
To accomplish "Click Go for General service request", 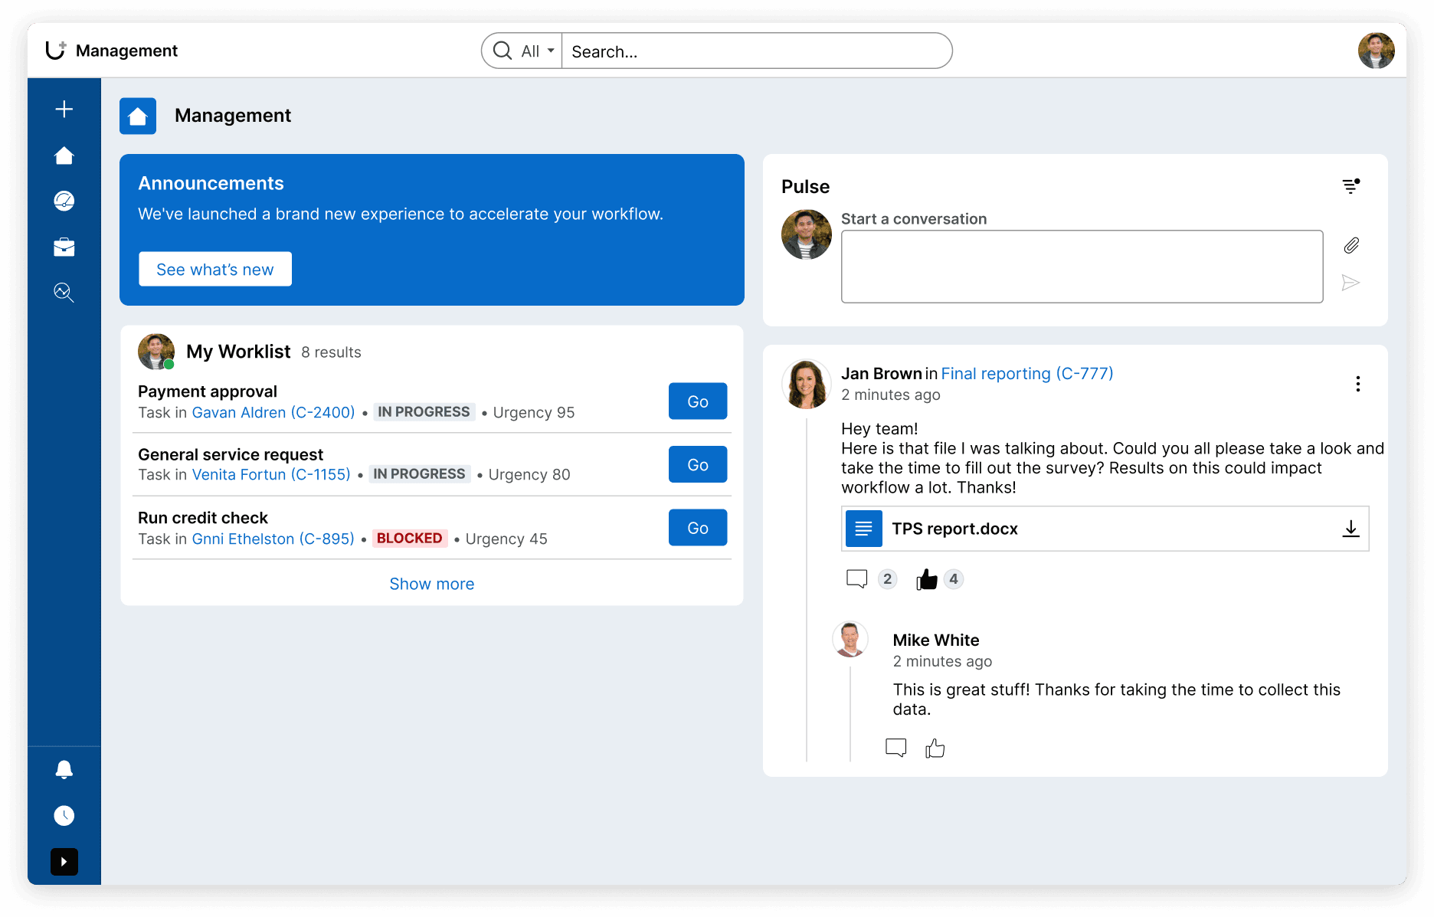I will (698, 465).
